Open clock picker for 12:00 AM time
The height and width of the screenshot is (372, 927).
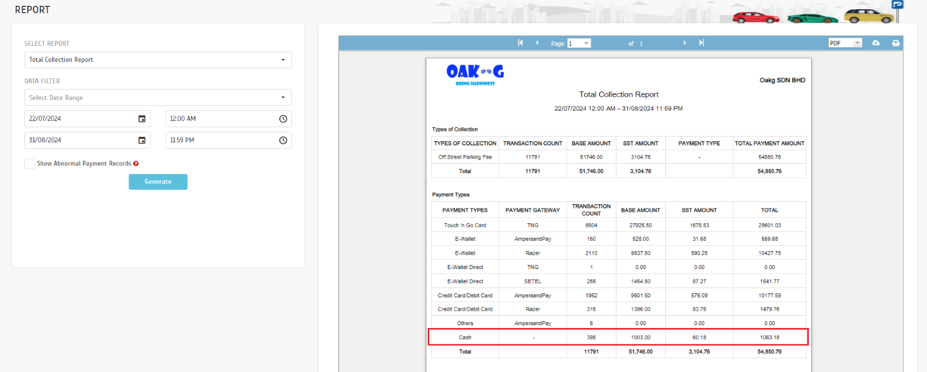click(283, 119)
